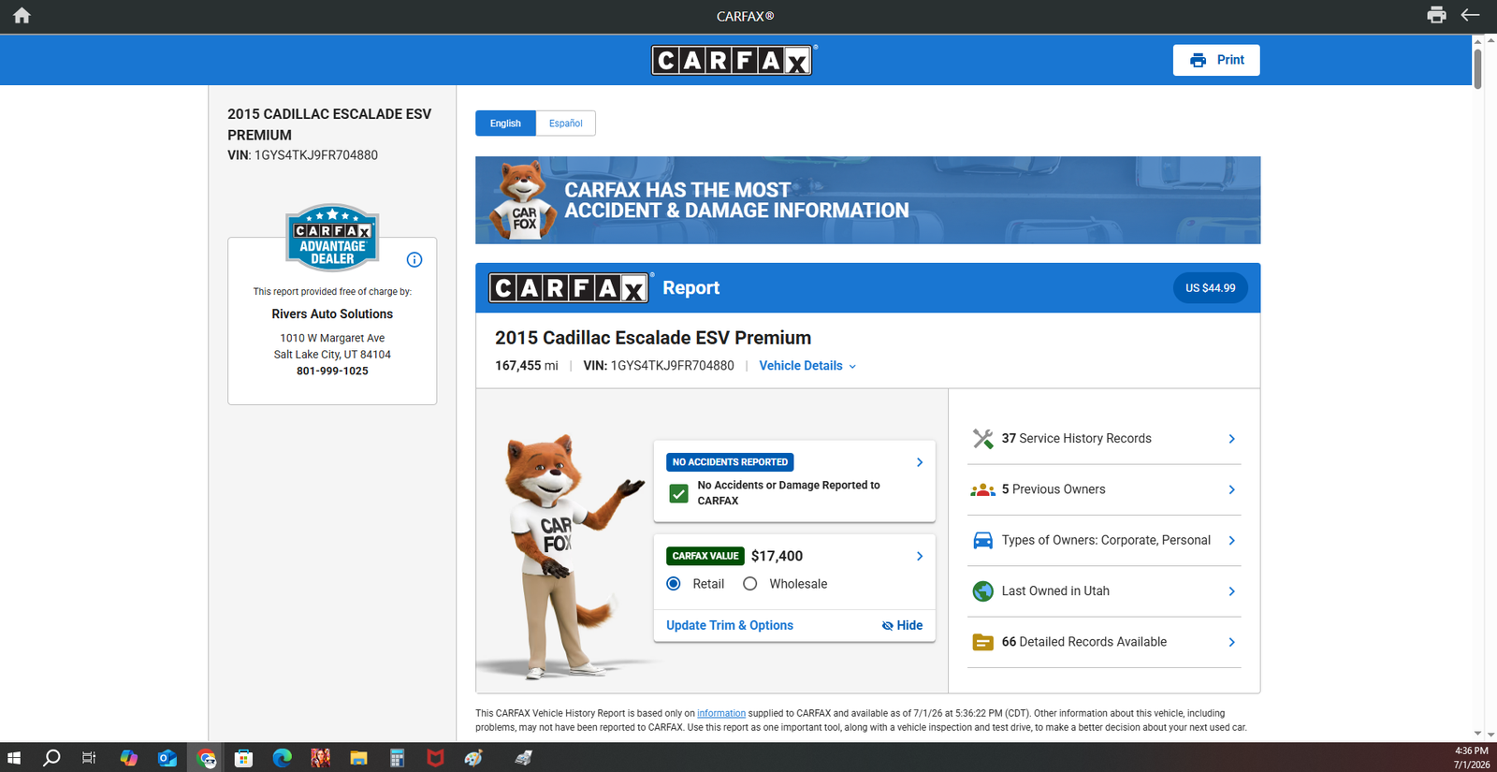Open Calculator from the taskbar
Viewport: 1497px width, 772px height.
[x=397, y=758]
